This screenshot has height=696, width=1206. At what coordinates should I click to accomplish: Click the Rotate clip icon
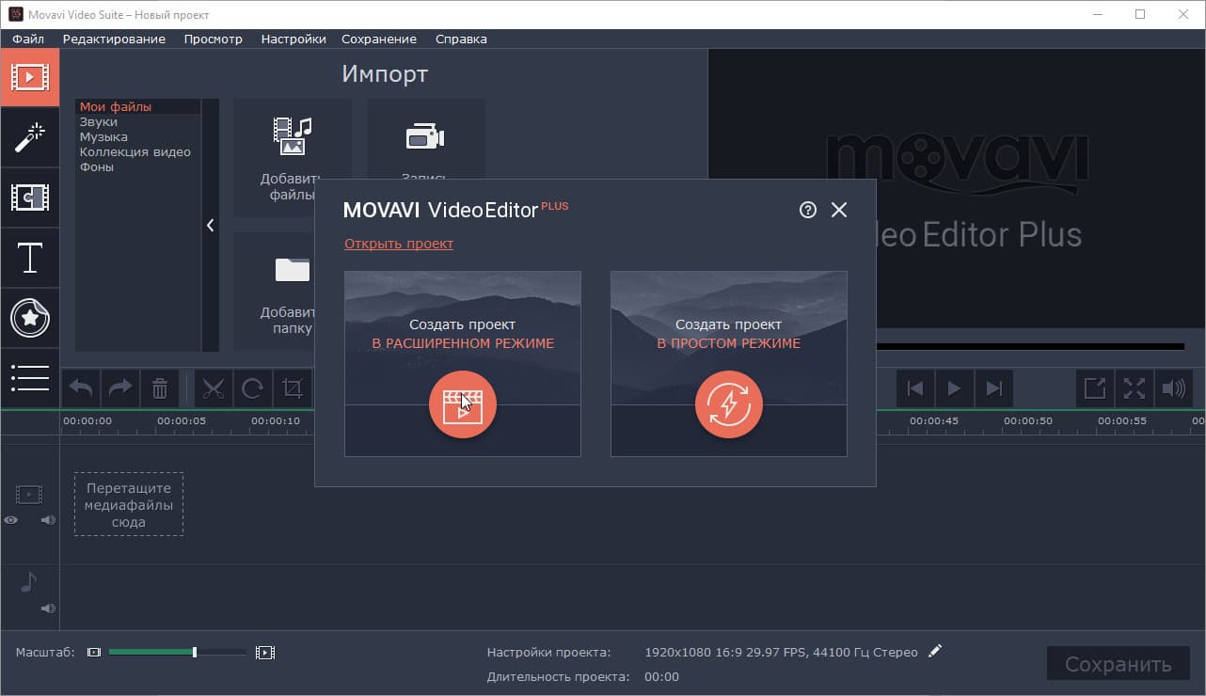(252, 388)
